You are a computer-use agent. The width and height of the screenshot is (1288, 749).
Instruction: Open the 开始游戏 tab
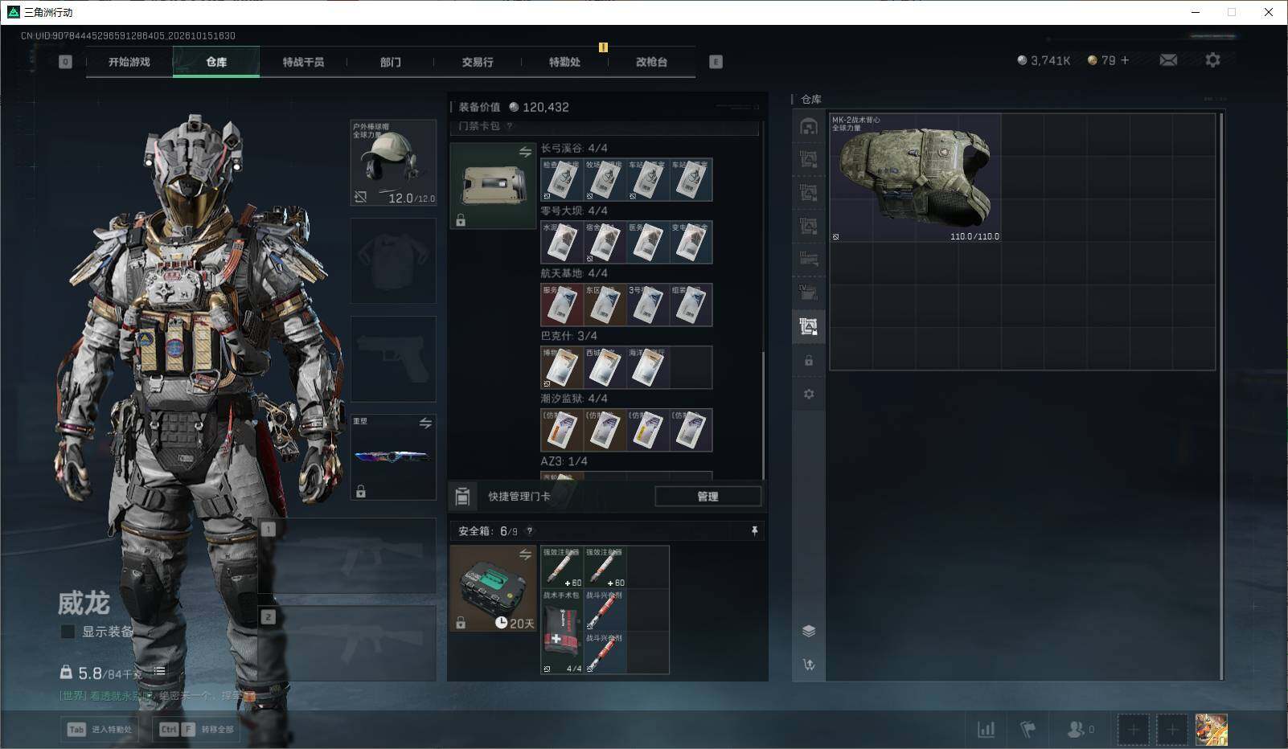click(x=129, y=62)
